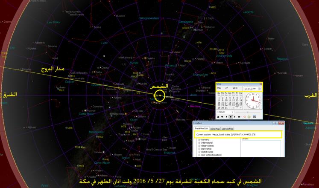Click the stop time button in Time window
The image size is (319, 188).
tap(231, 117)
